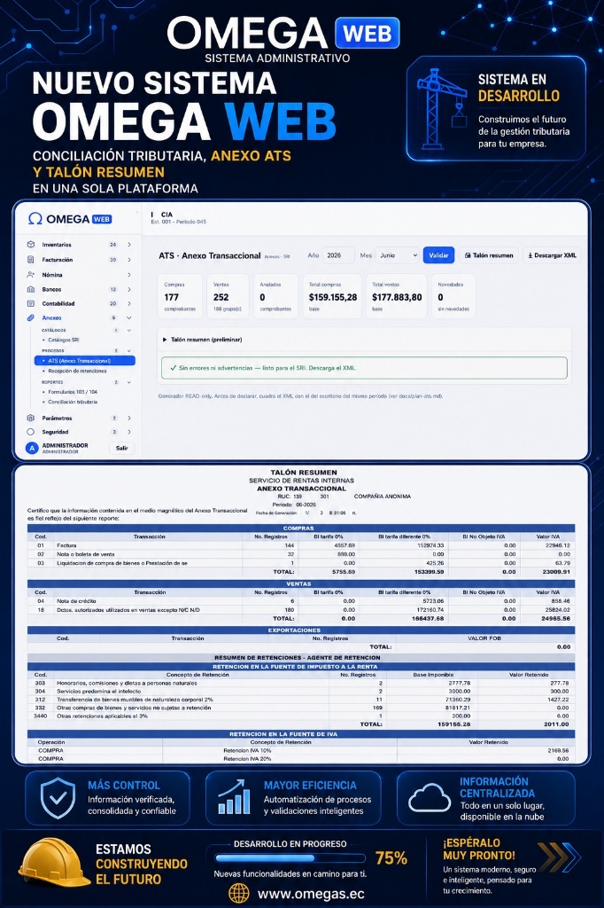Click the Contabilidad ledger icon
The height and width of the screenshot is (908, 604).
[x=31, y=303]
